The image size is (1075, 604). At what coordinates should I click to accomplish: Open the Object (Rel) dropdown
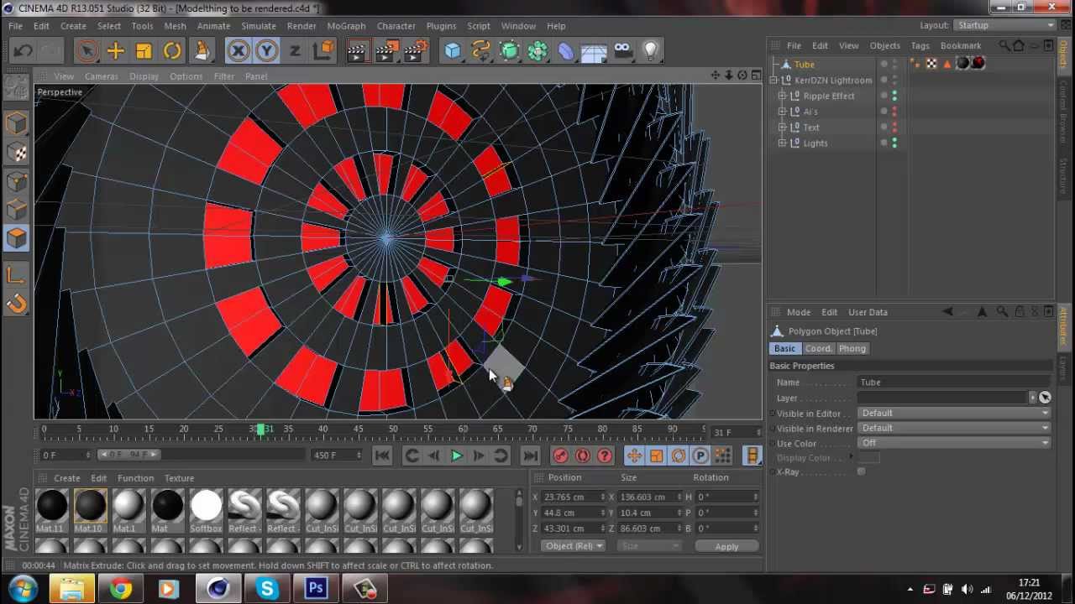574,546
